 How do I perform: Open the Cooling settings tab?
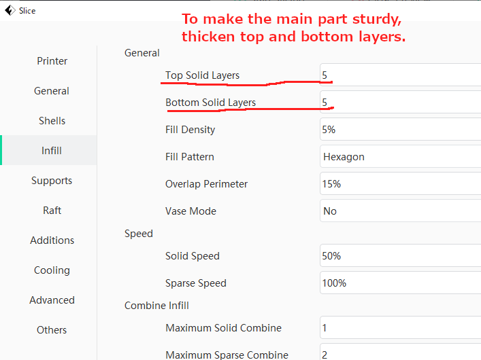point(52,270)
